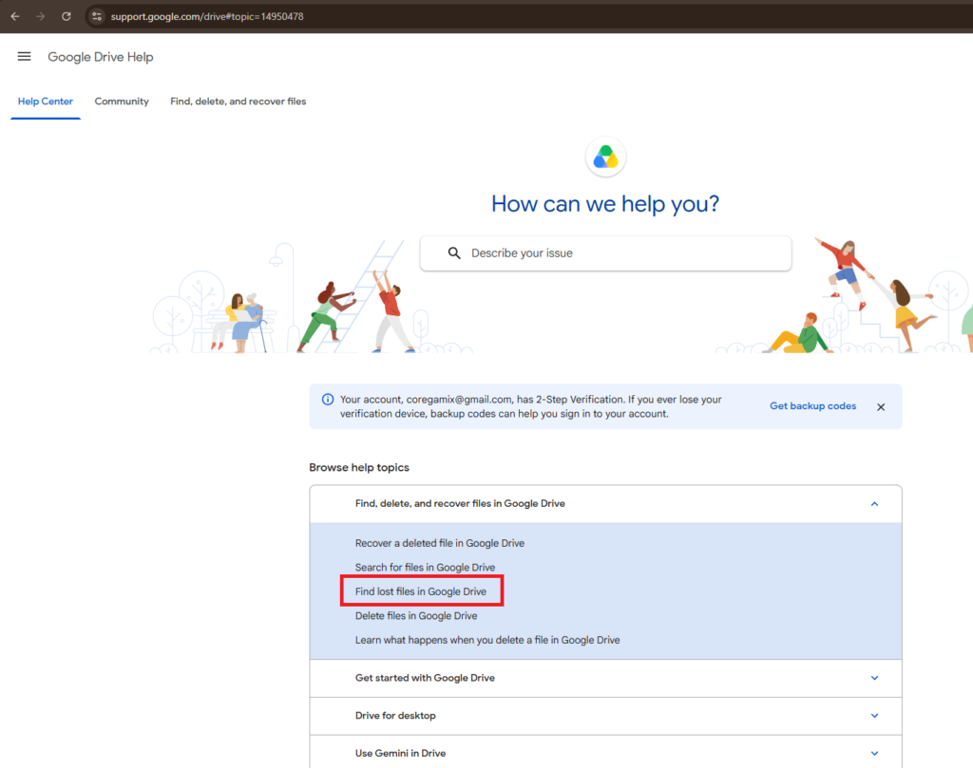The image size is (973, 768).
Task: Open Find, delete, and recover files tab
Action: pyautogui.click(x=238, y=101)
